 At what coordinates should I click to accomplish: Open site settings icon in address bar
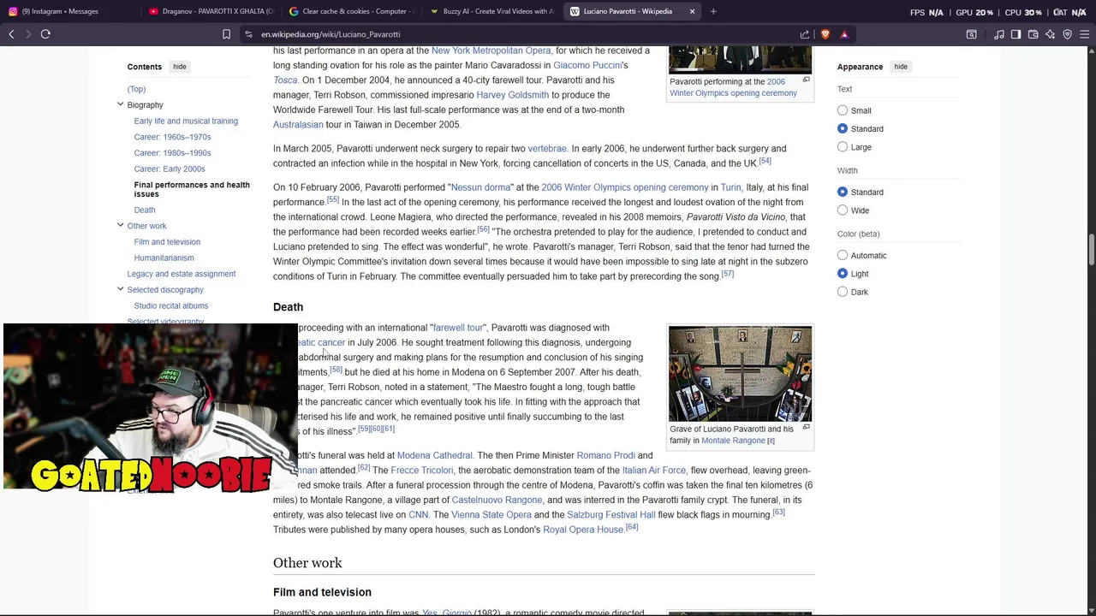coord(248,34)
